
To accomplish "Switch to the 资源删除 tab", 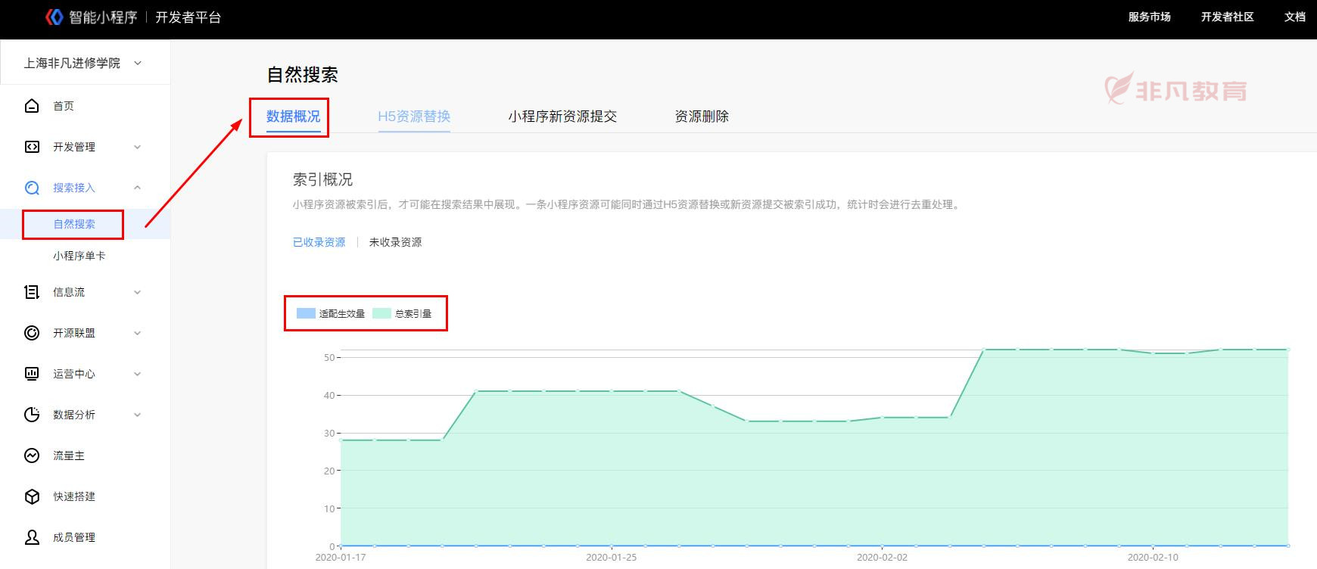I will 702,117.
